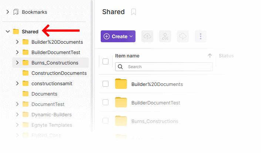Select constructionsamit in the folder tree

coord(51,83)
